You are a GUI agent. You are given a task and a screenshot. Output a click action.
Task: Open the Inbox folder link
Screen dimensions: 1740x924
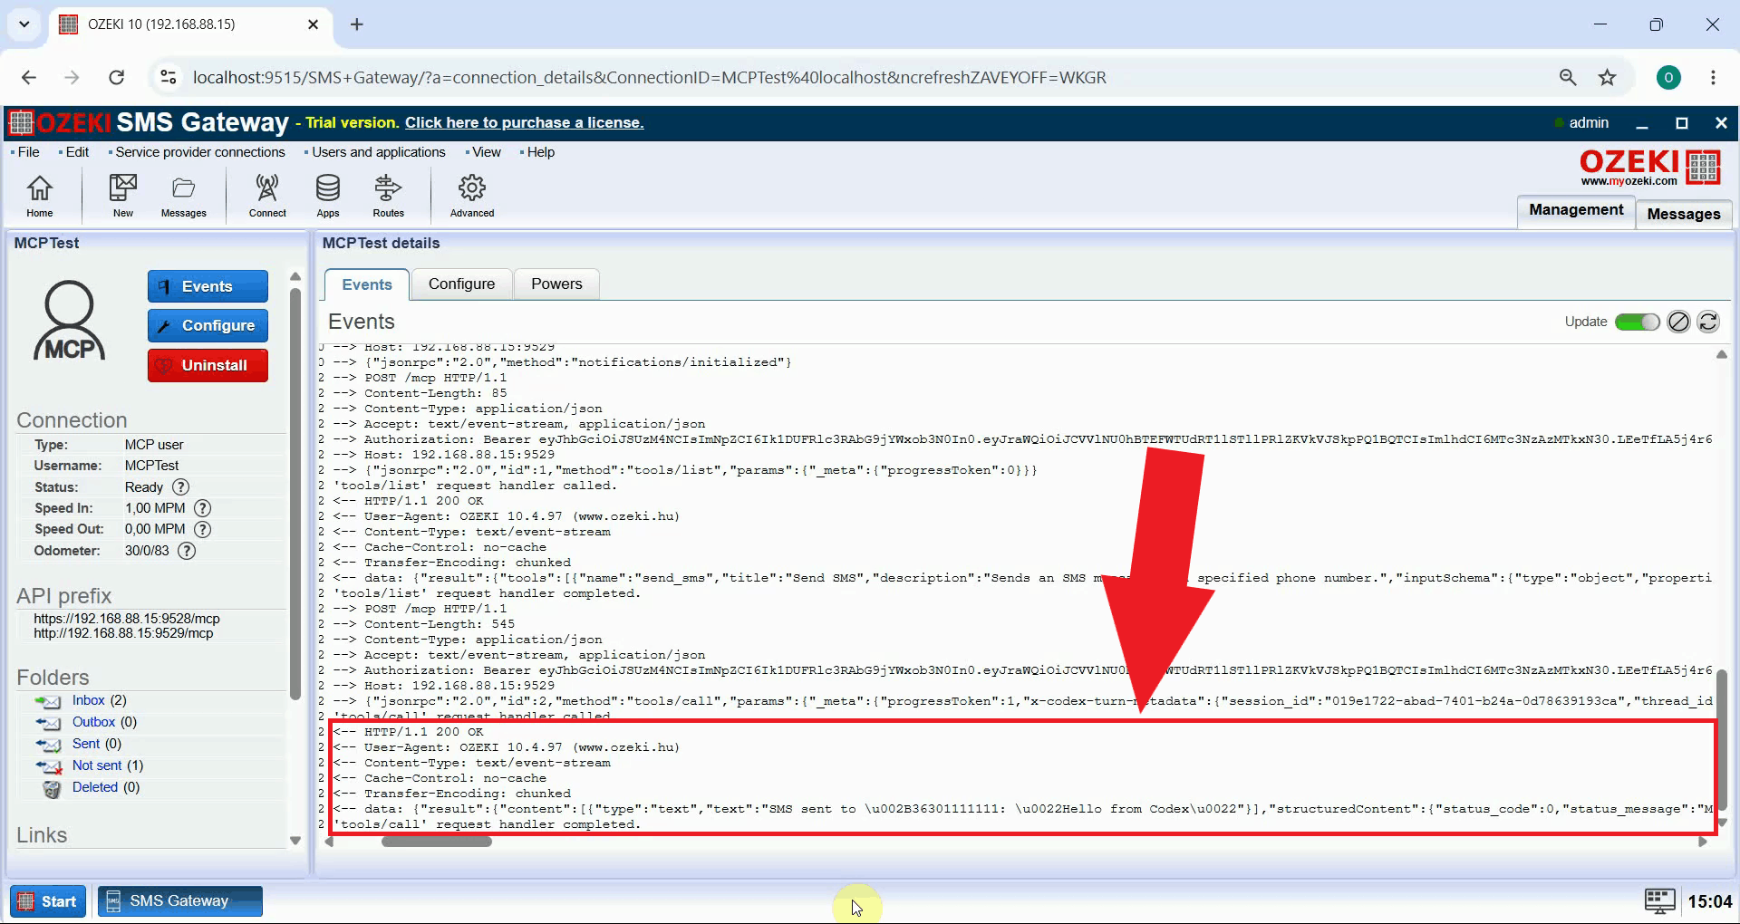pos(89,700)
